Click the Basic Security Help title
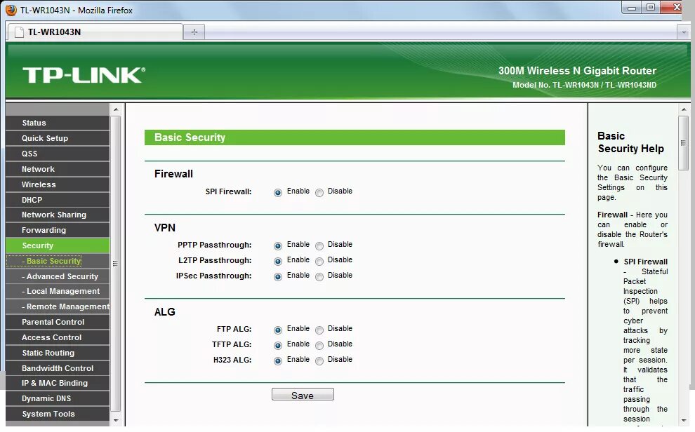Image resolution: width=695 pixels, height=432 pixels. [630, 142]
